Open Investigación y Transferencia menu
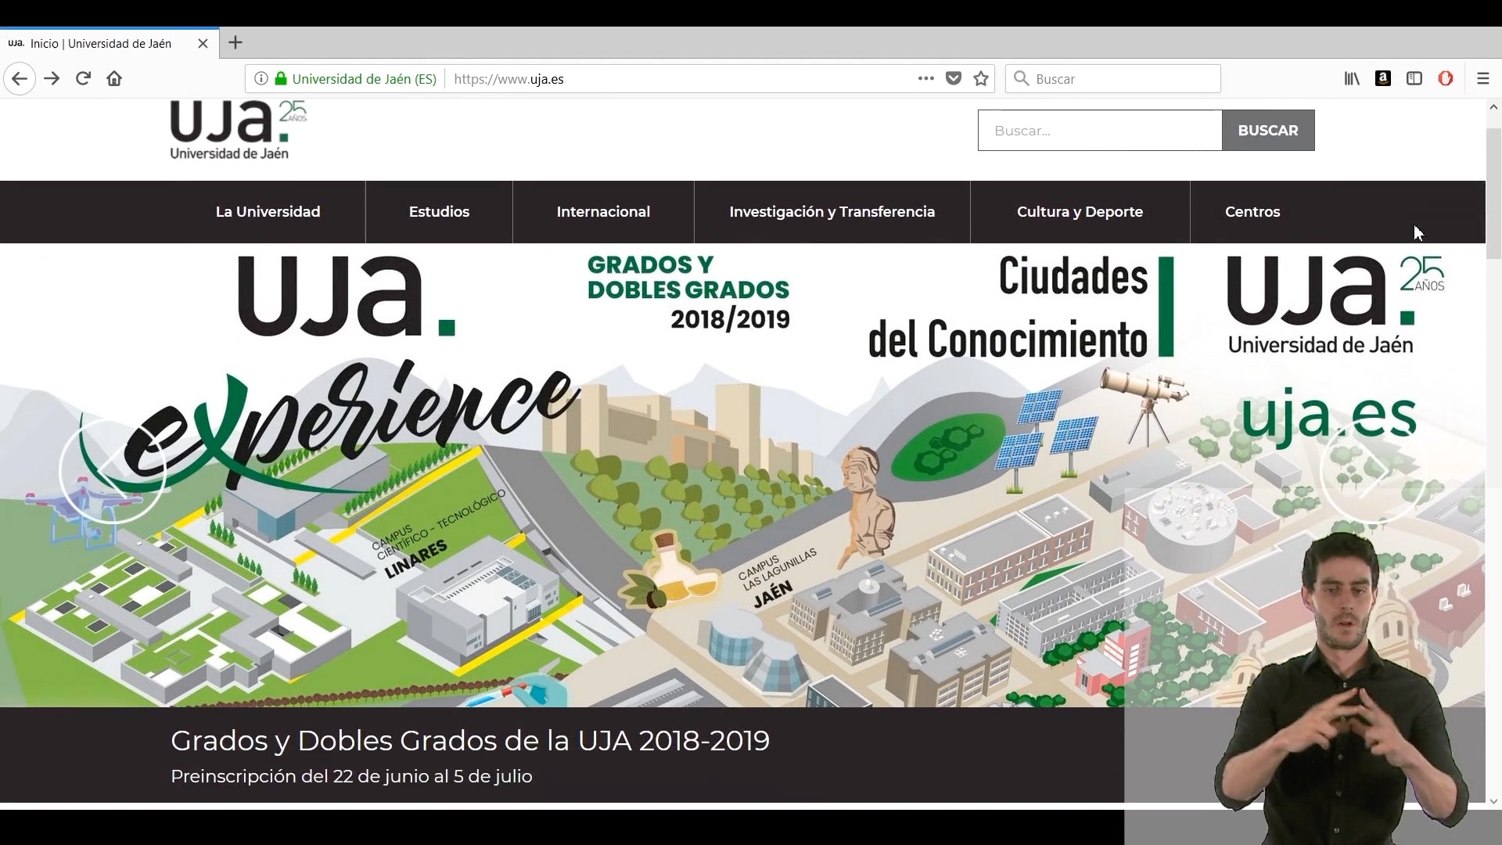Screen dimensions: 1502x845 pyautogui.click(x=832, y=212)
